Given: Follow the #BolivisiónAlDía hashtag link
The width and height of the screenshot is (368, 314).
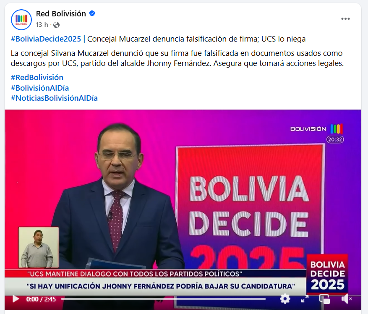Looking at the screenshot, I should (40, 88).
